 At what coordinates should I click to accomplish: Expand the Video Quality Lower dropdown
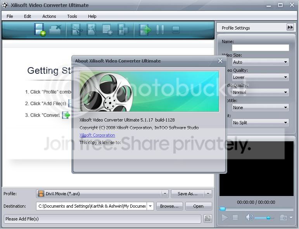tap(285, 77)
